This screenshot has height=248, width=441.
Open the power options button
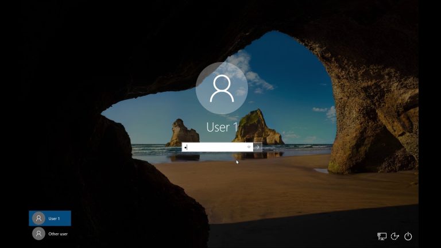[408, 236]
